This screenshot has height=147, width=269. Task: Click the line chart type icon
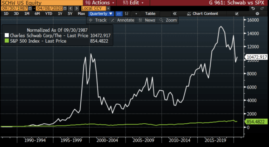(x=119, y=14)
